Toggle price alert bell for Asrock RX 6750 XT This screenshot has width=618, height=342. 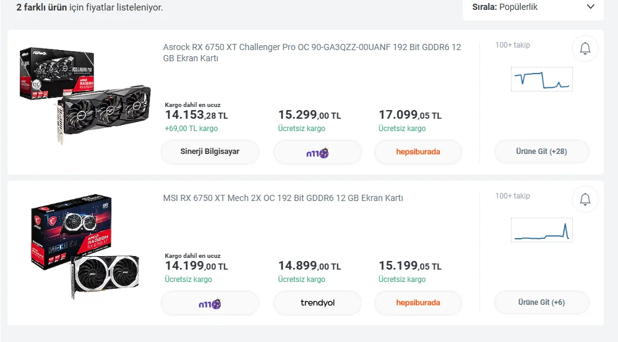(585, 48)
